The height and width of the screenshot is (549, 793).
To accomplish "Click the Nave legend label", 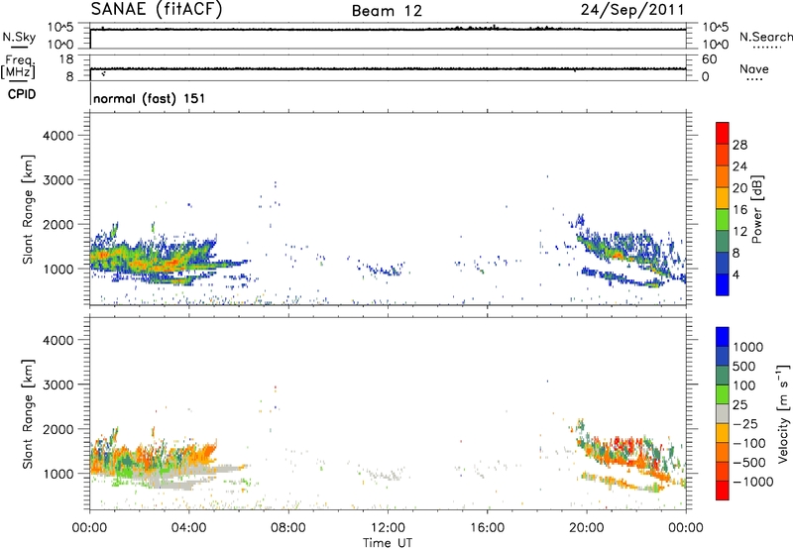I will (x=754, y=68).
